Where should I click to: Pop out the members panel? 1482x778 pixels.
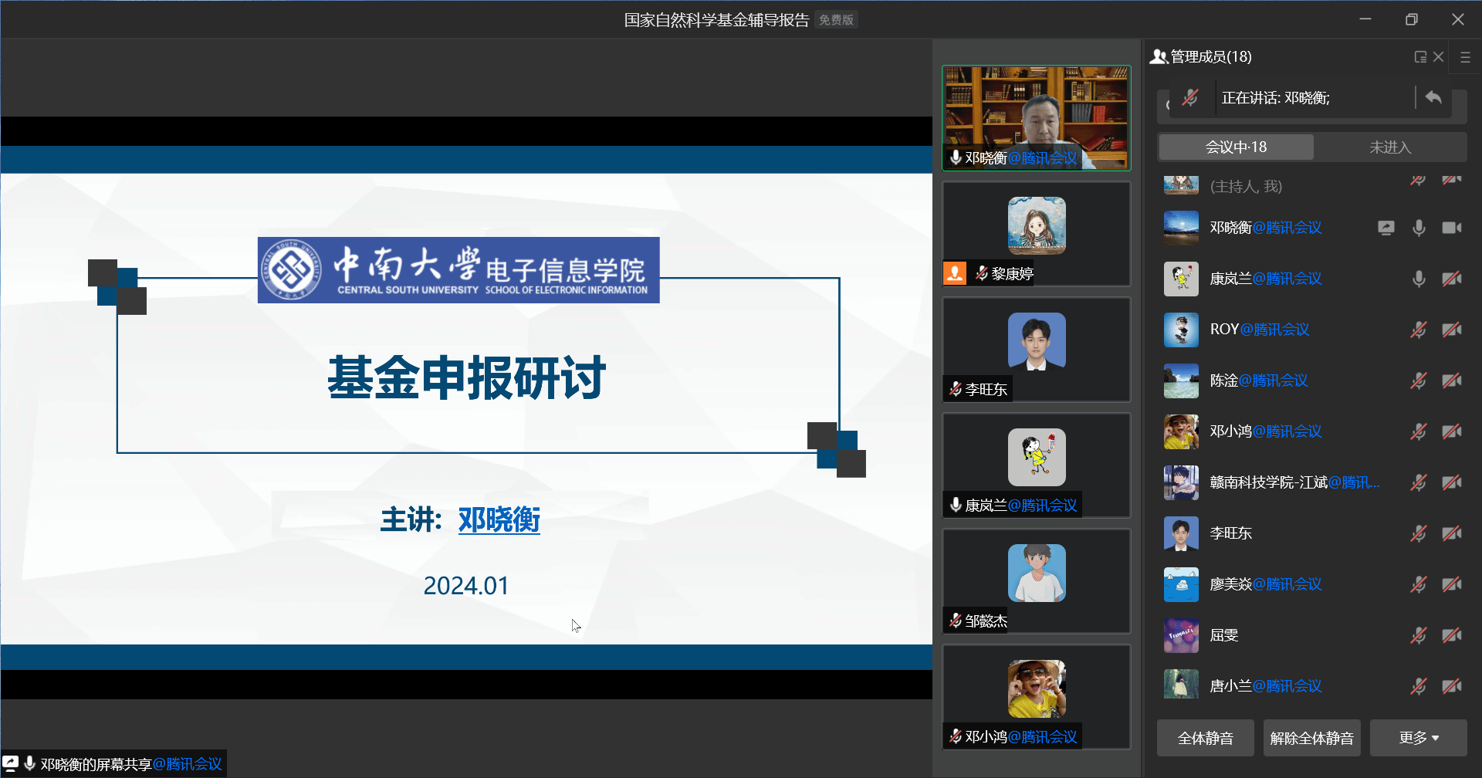[1419, 57]
